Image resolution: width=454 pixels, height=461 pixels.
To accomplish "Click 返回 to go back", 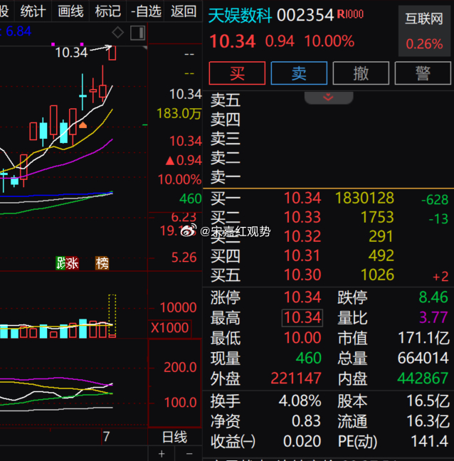I will (x=183, y=11).
